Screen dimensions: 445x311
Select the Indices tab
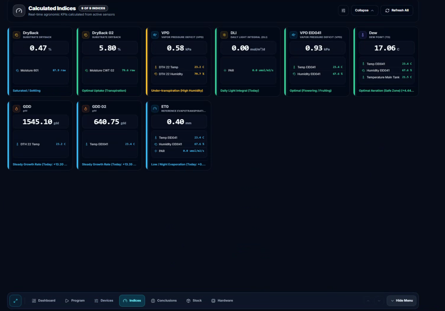pyautogui.click(x=132, y=301)
